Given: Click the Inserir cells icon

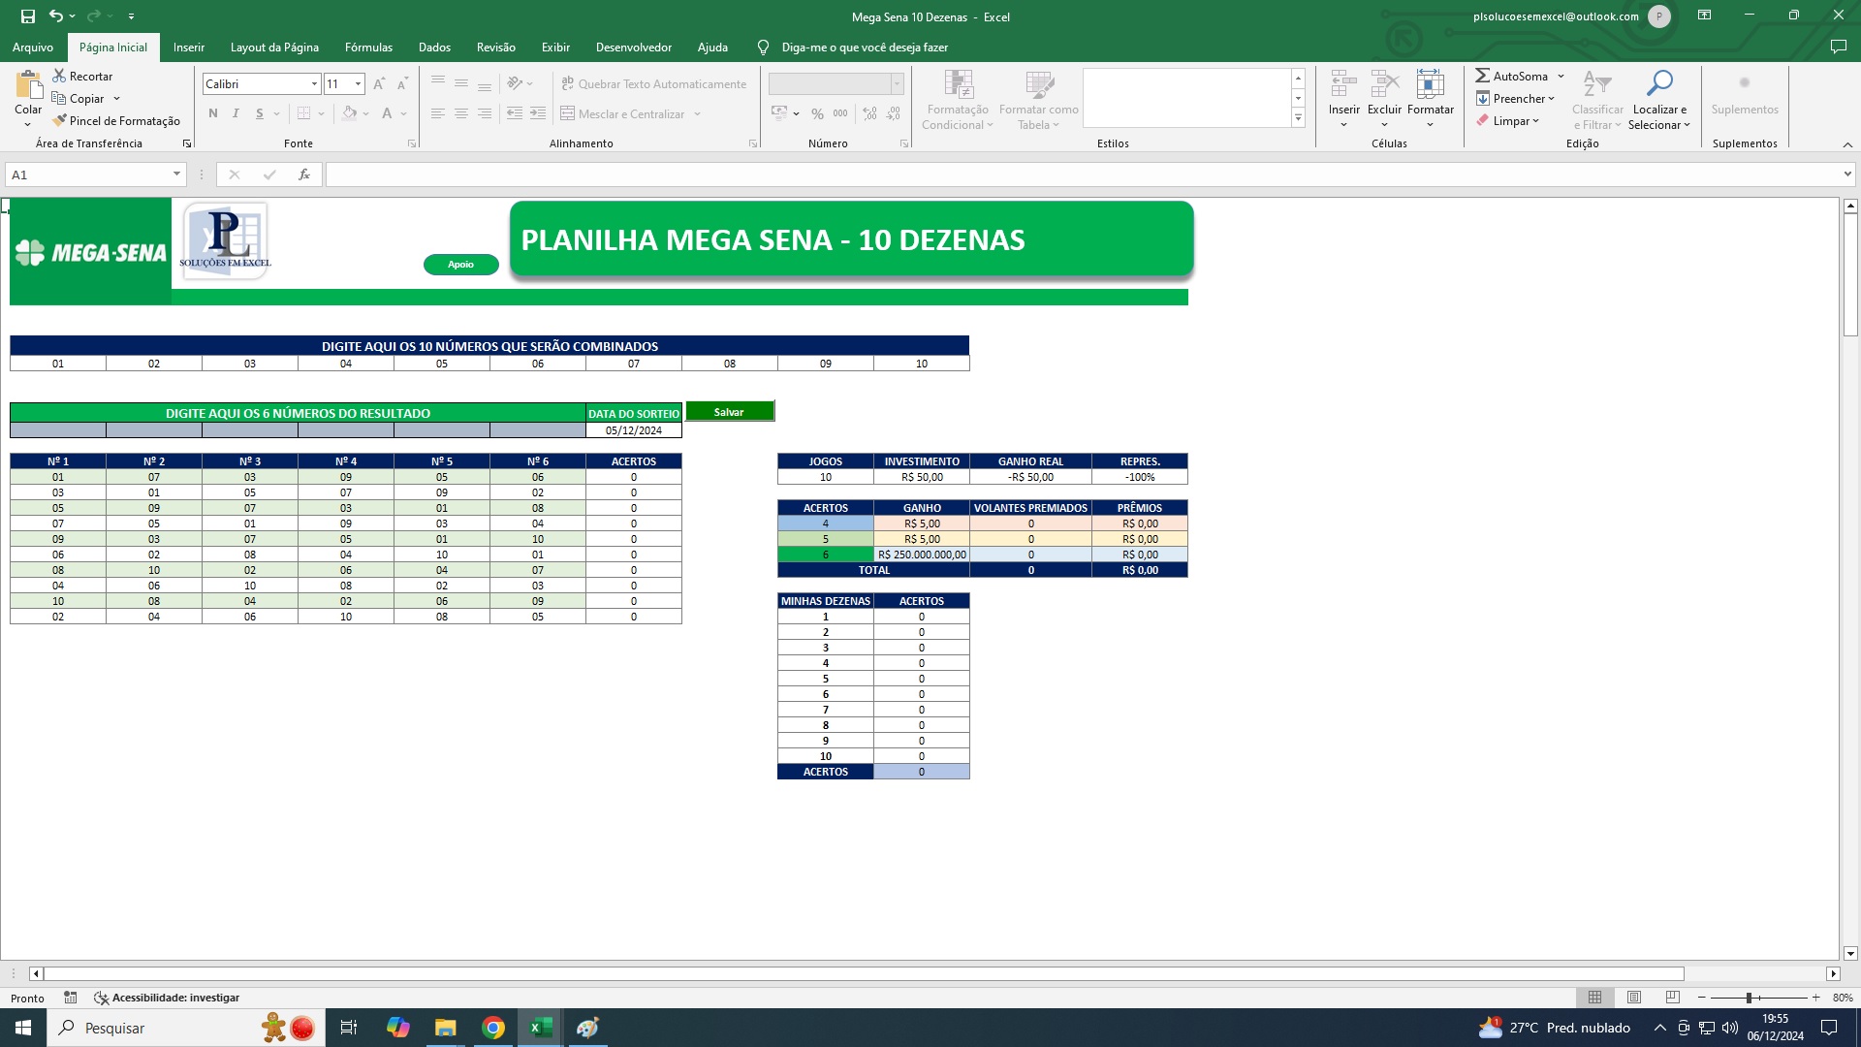Looking at the screenshot, I should pos(1343,84).
